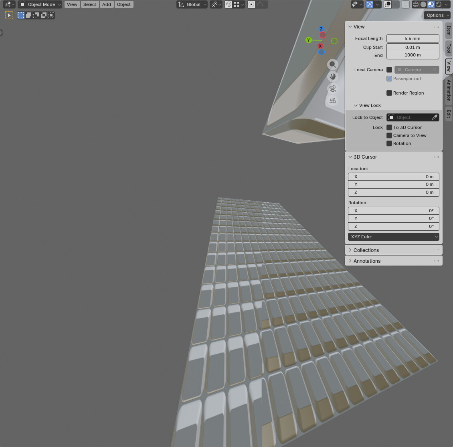Open the Select menu
Image resolution: width=453 pixels, height=447 pixels.
click(89, 4)
